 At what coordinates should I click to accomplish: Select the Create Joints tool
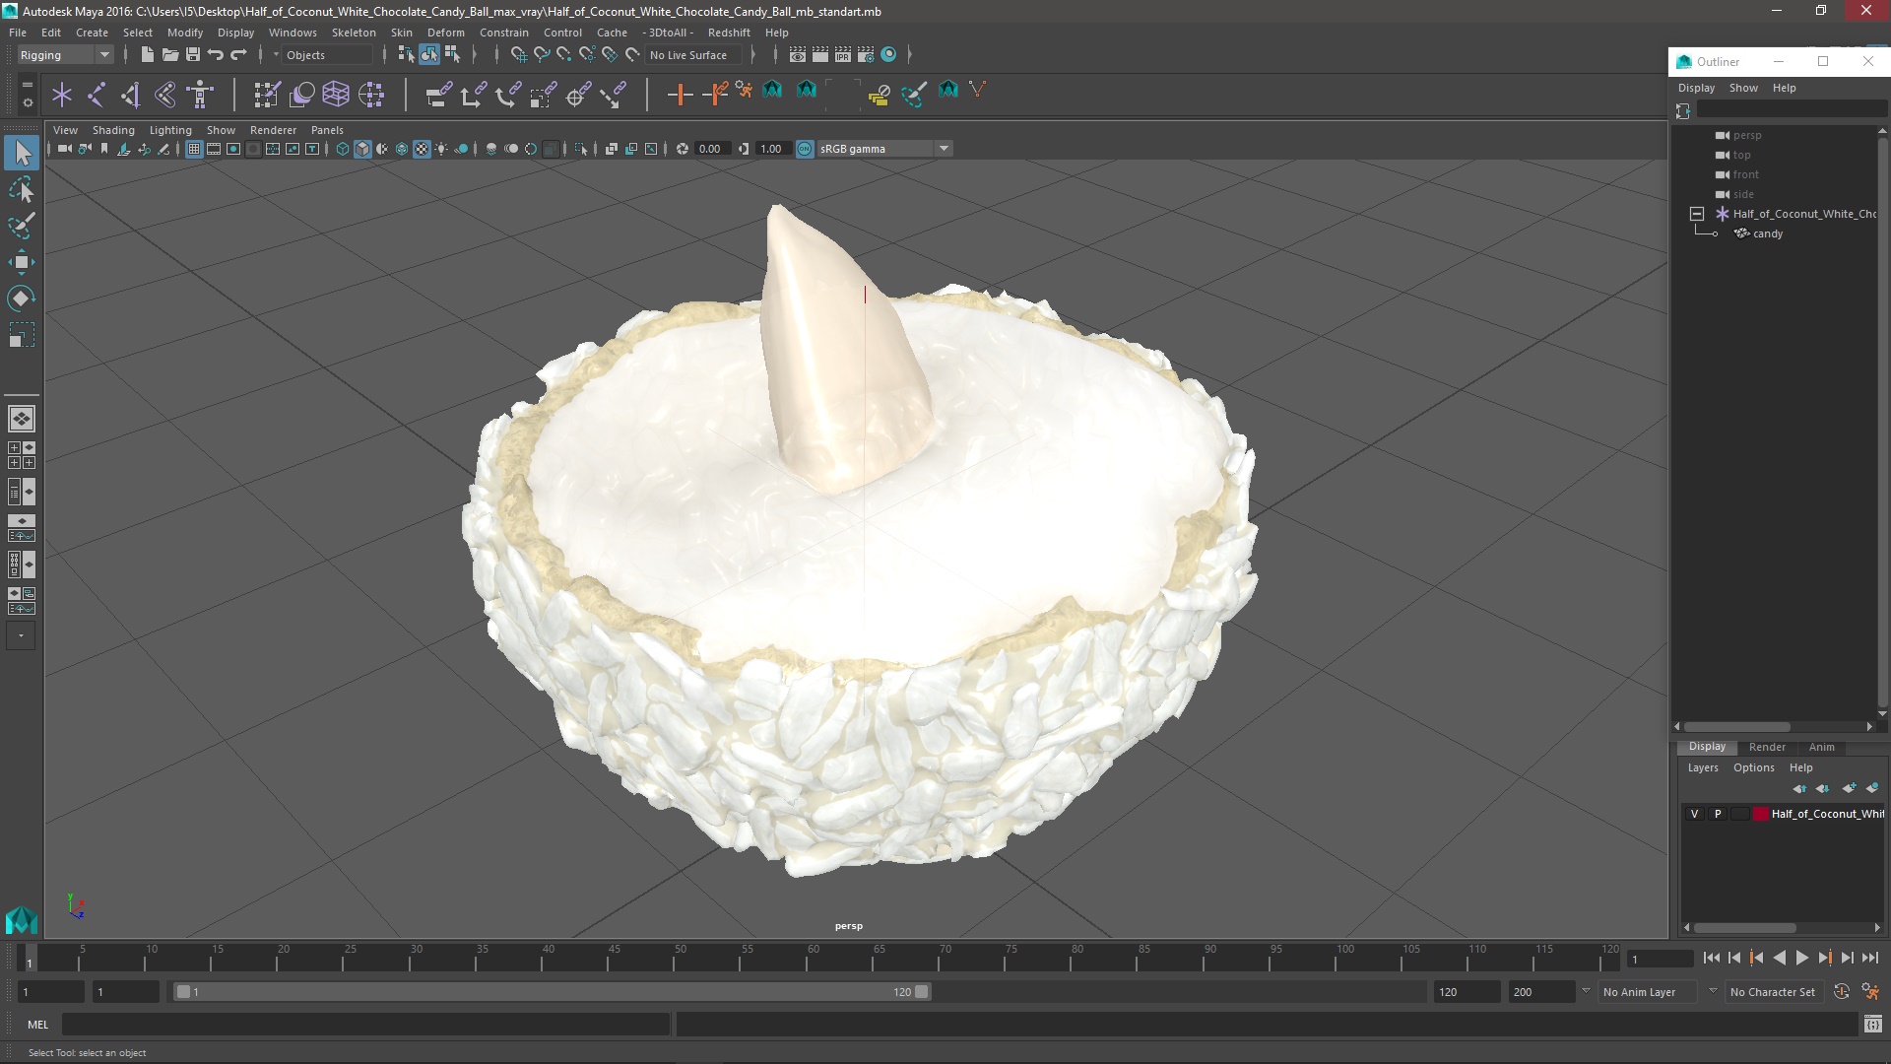(x=97, y=95)
